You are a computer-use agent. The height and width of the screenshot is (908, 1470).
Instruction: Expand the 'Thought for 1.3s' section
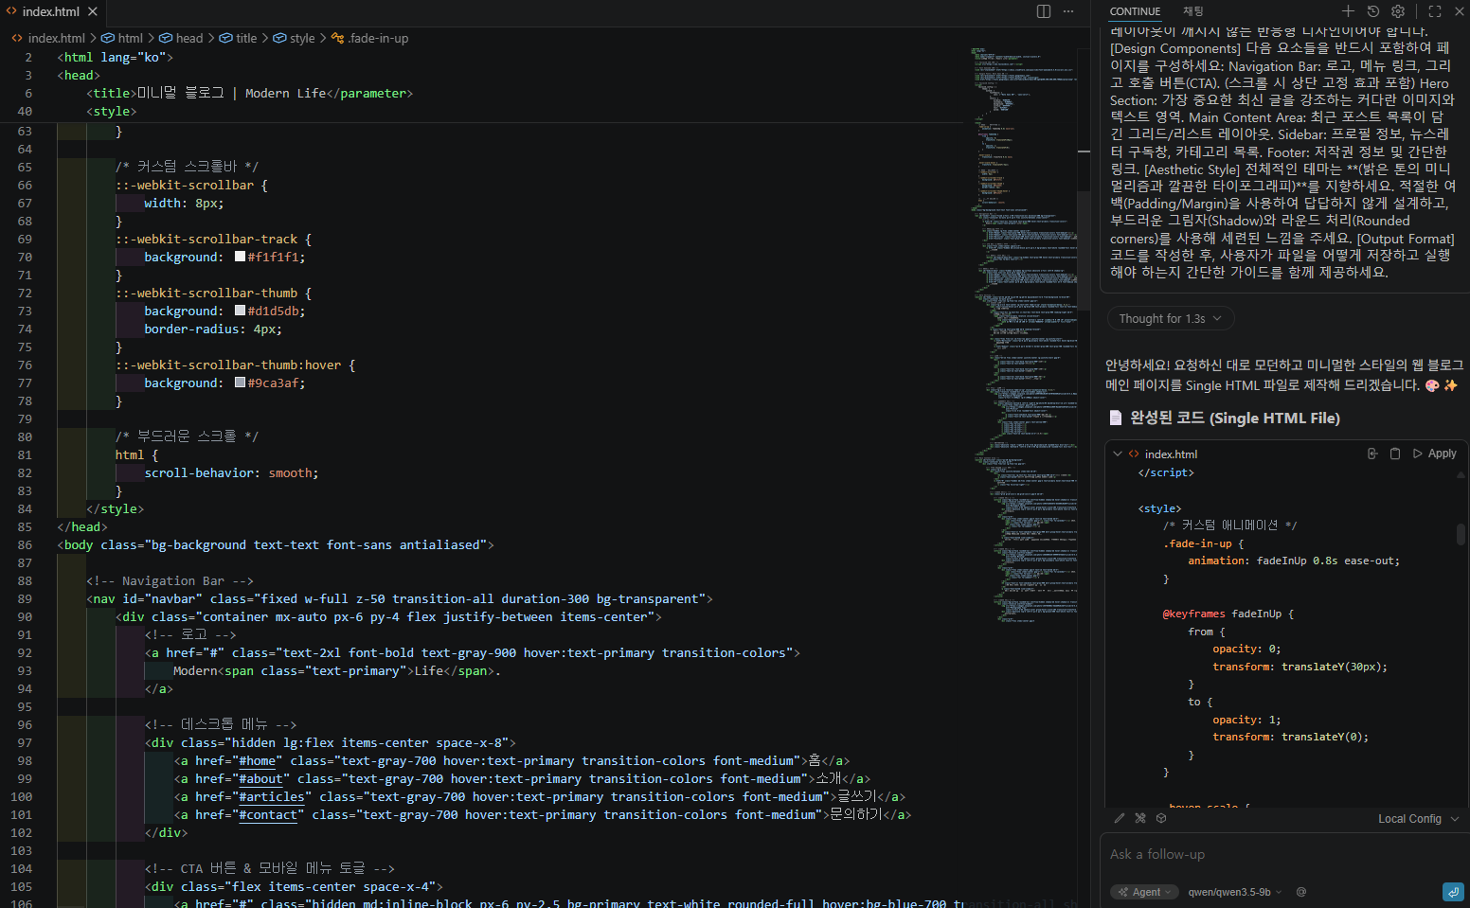(x=1170, y=319)
